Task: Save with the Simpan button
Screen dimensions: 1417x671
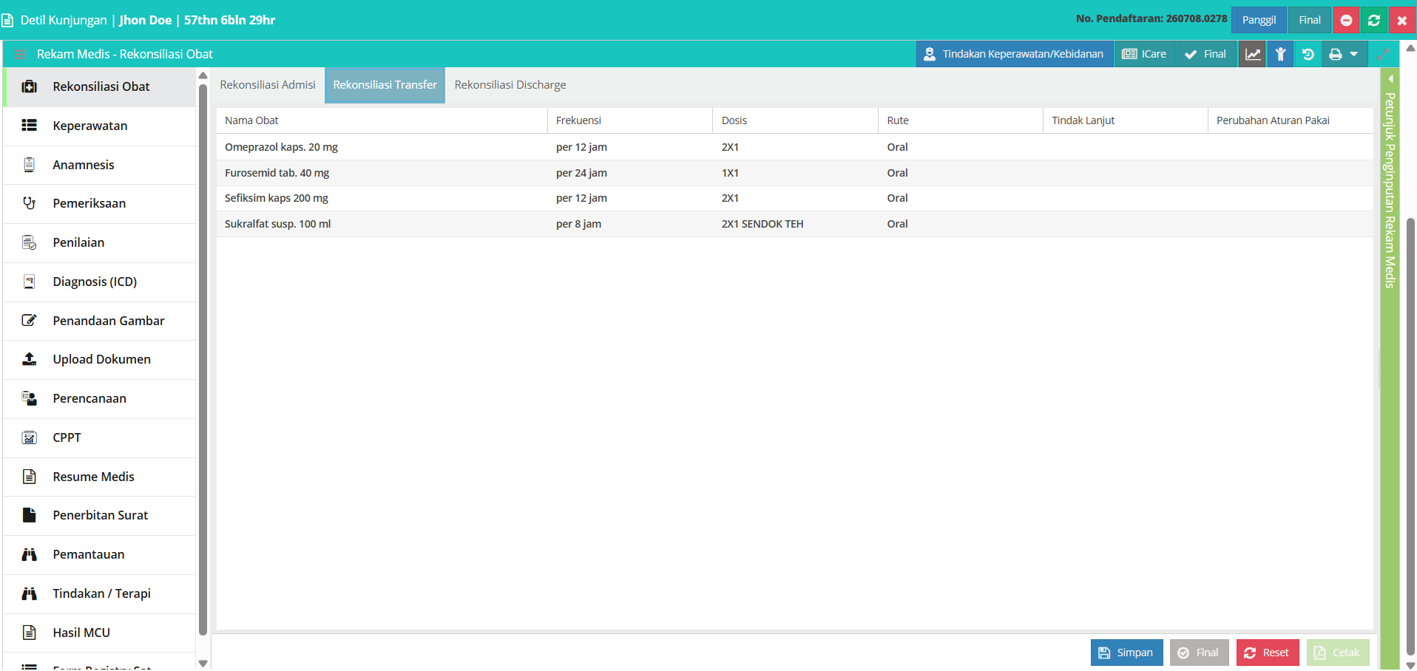Action: (x=1126, y=653)
